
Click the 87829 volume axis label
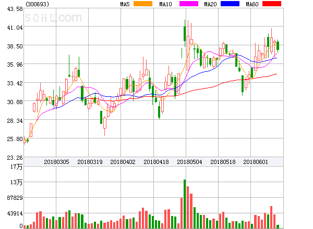15,198
